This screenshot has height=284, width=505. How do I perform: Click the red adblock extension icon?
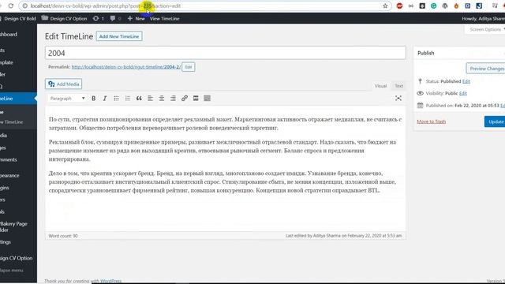pos(399,6)
